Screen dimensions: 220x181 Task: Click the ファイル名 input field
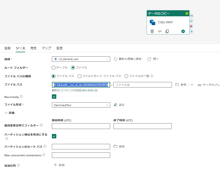(143, 85)
